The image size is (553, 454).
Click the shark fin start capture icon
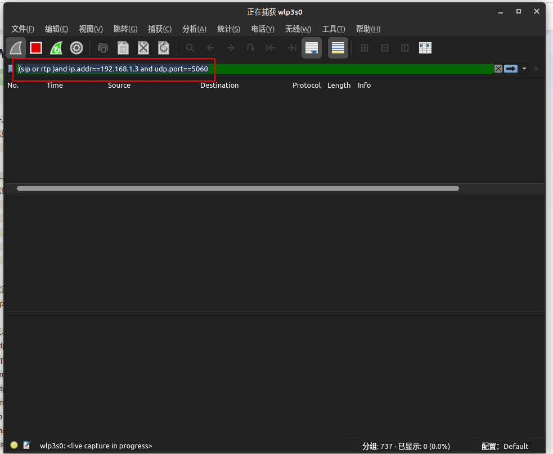(x=16, y=48)
